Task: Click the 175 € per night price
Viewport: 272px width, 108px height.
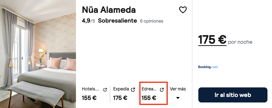Action: point(212,40)
